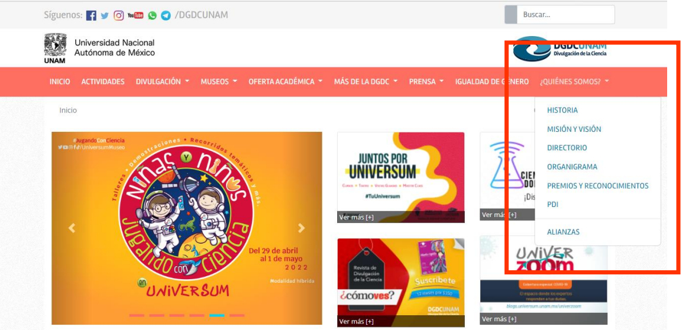Open the Juntos por Universum card
Viewport: 692px width, 330px height.
(x=401, y=177)
